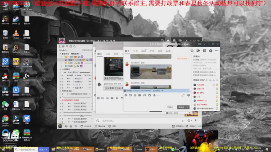
Task: Open the emoji picker in front chat toolbar
Action: click(x=126, y=95)
